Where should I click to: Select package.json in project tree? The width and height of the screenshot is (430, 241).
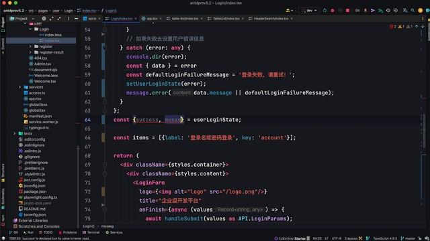[32, 191]
